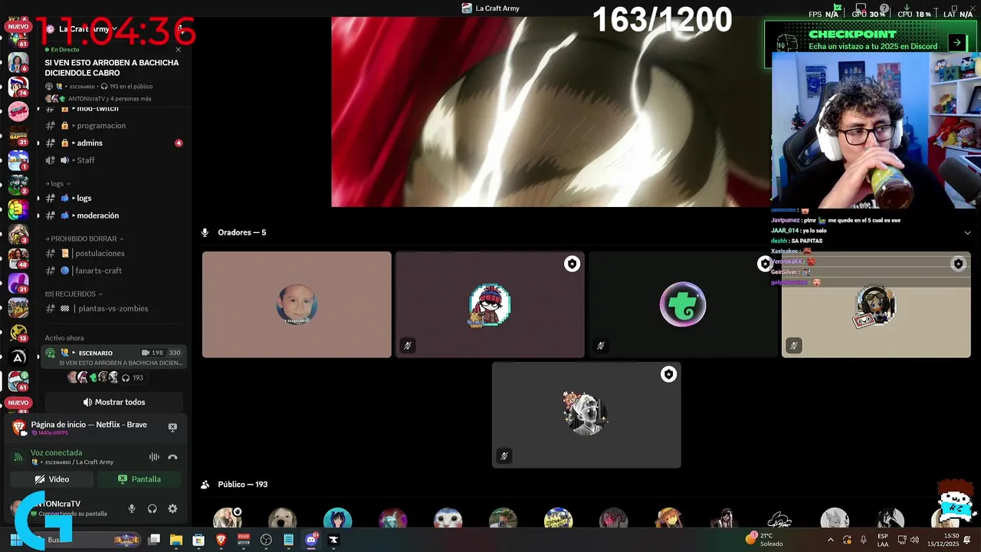This screenshot has height=552, width=981.
Task: Select the server icon with badge 74
Action: point(18,87)
